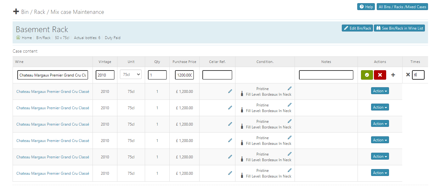Click the Purchase Price input field
The image size is (440, 187).
point(184,75)
